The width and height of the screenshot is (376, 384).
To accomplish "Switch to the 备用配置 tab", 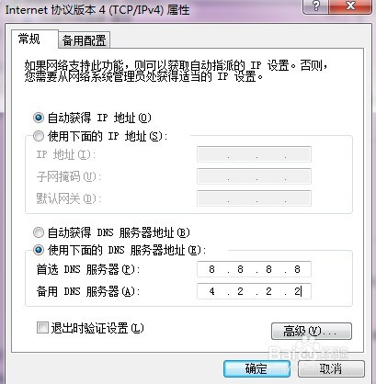I will coord(84,40).
